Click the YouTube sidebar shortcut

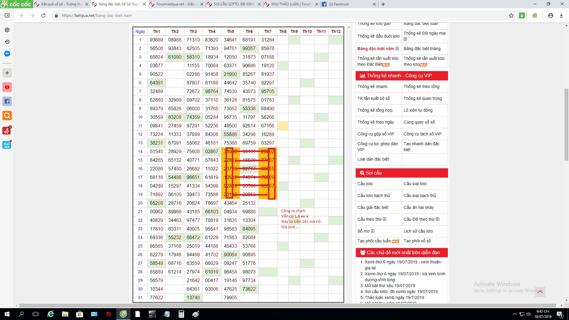[7, 87]
